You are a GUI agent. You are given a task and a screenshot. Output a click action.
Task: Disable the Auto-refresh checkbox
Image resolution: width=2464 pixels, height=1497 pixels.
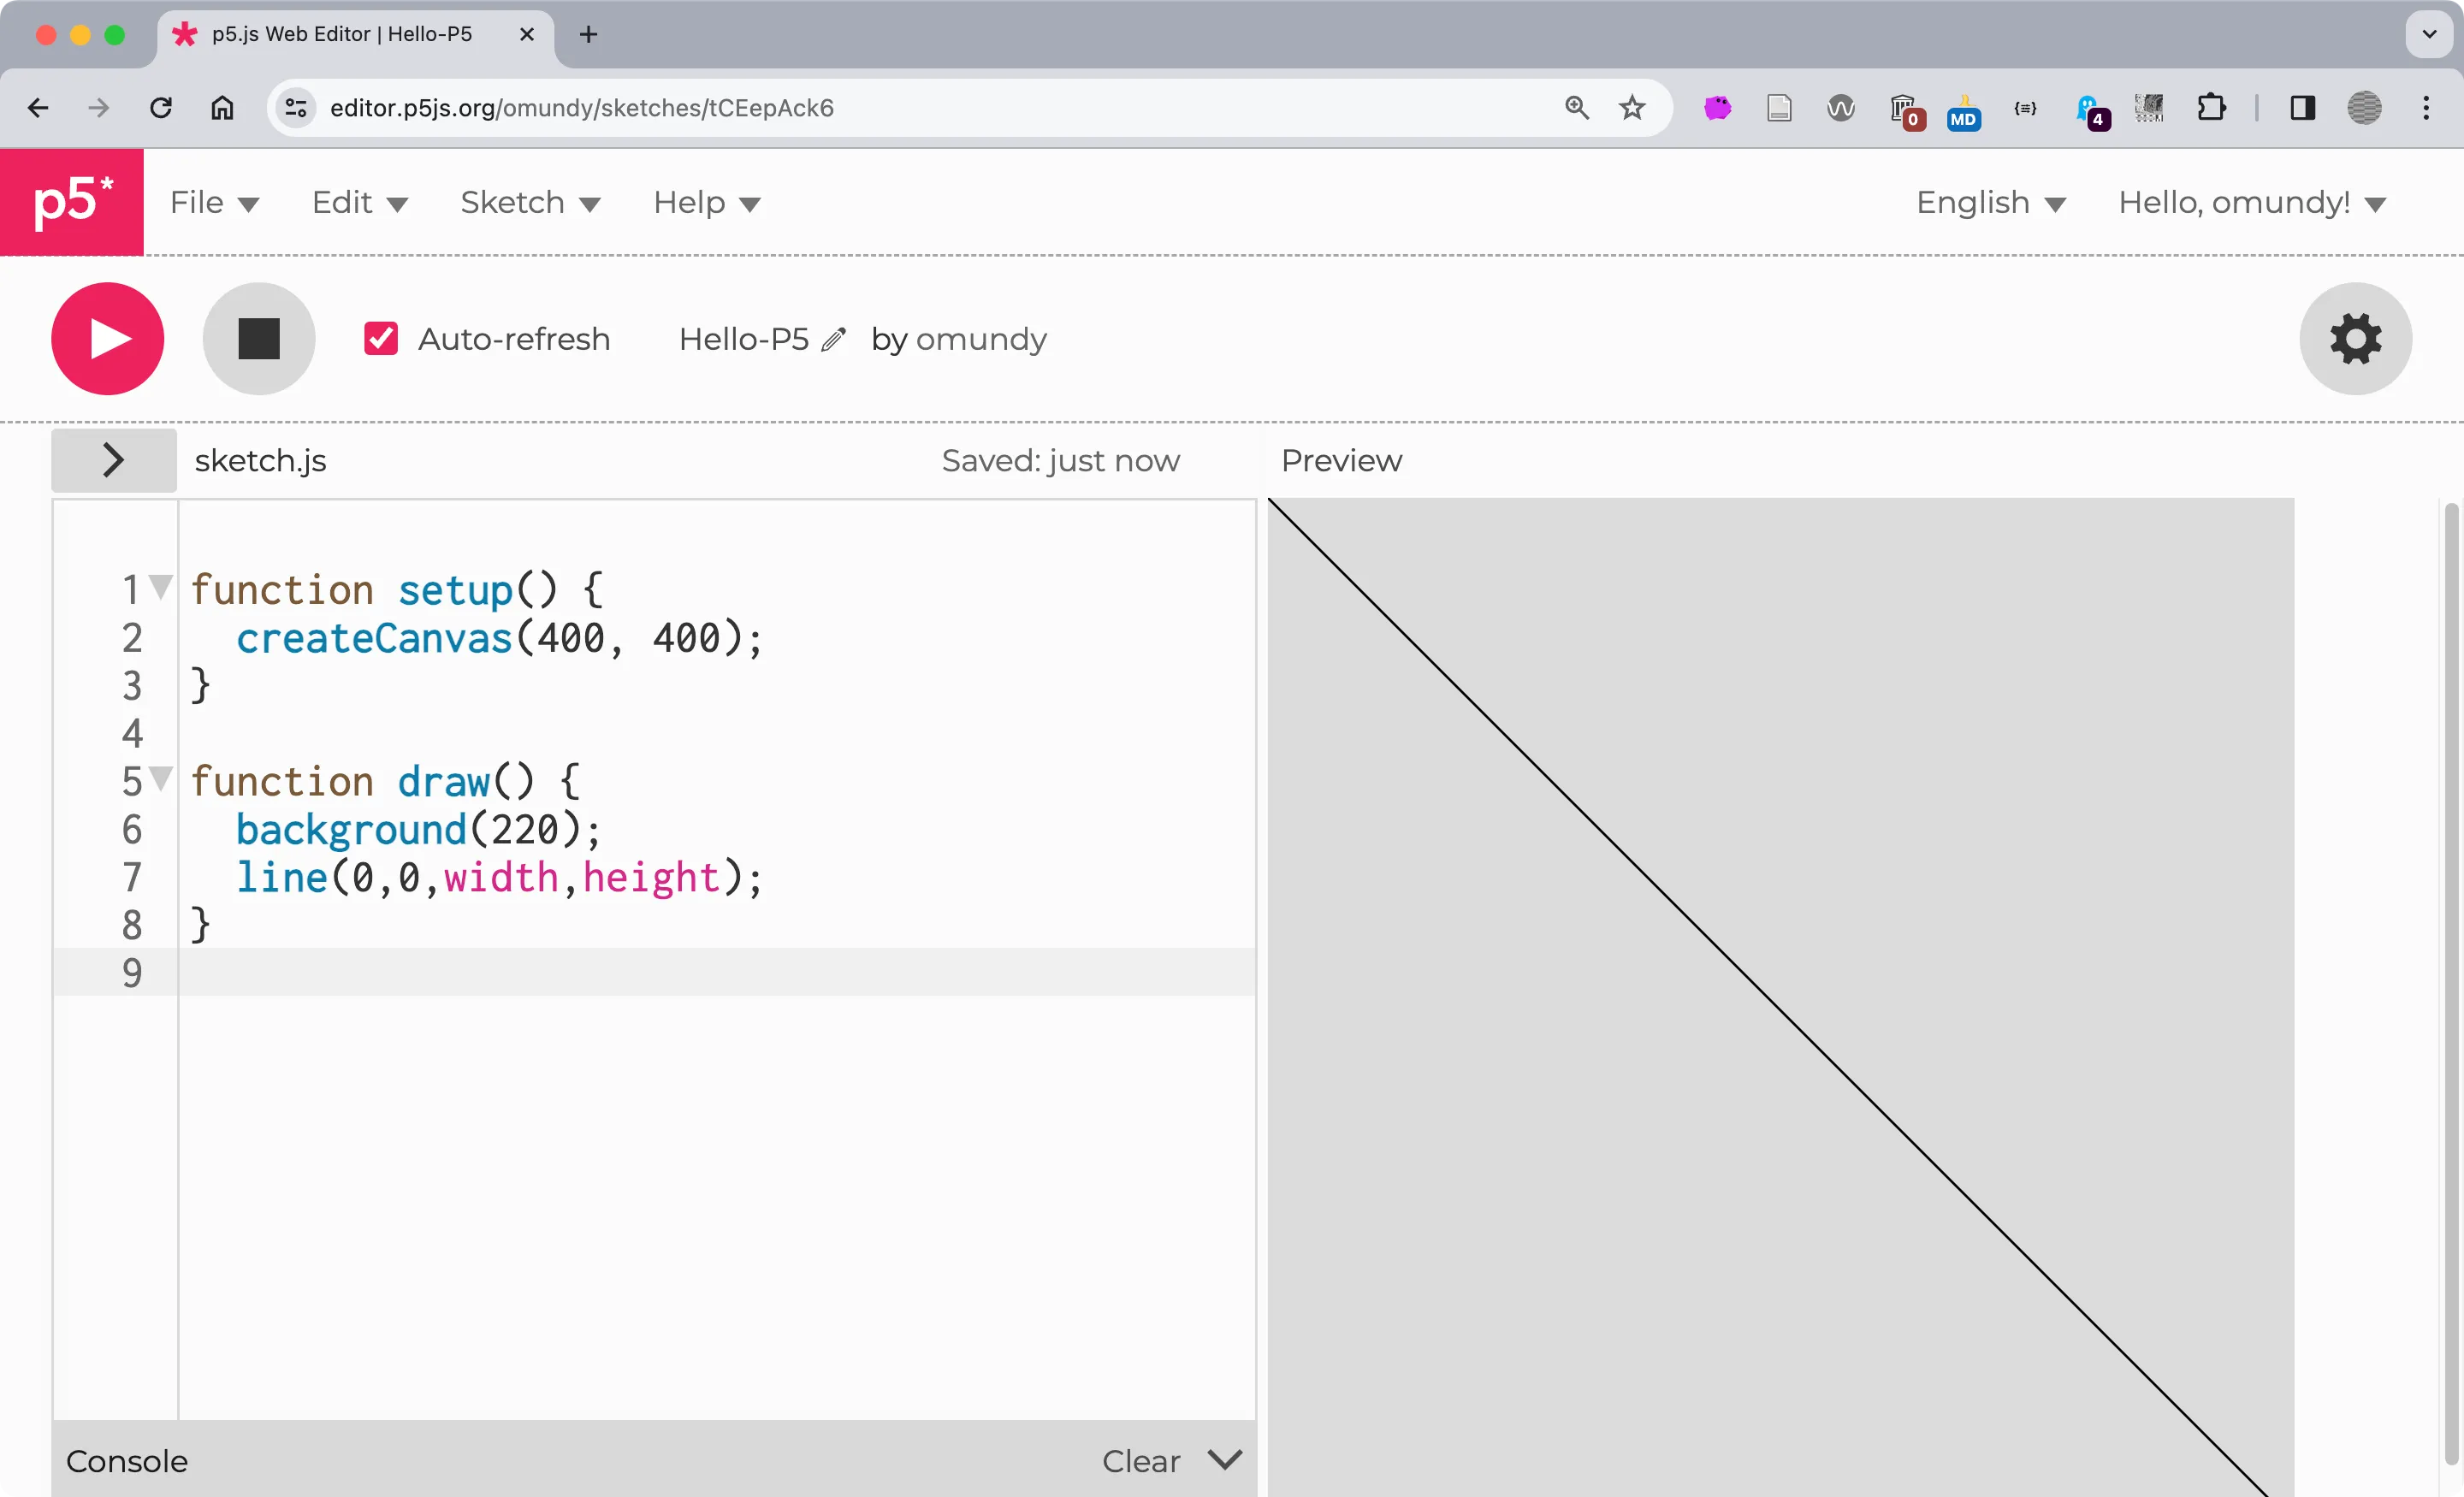tap(380, 338)
